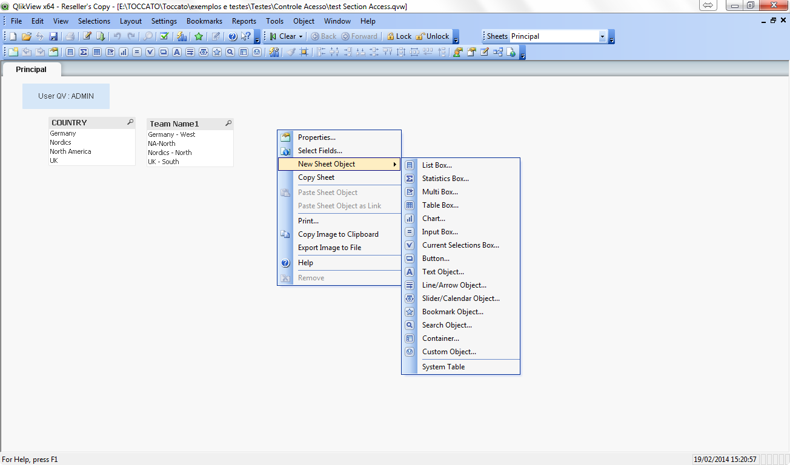Image resolution: width=790 pixels, height=465 pixels.
Task: Click the search icon on Team Name1
Action: click(228, 124)
